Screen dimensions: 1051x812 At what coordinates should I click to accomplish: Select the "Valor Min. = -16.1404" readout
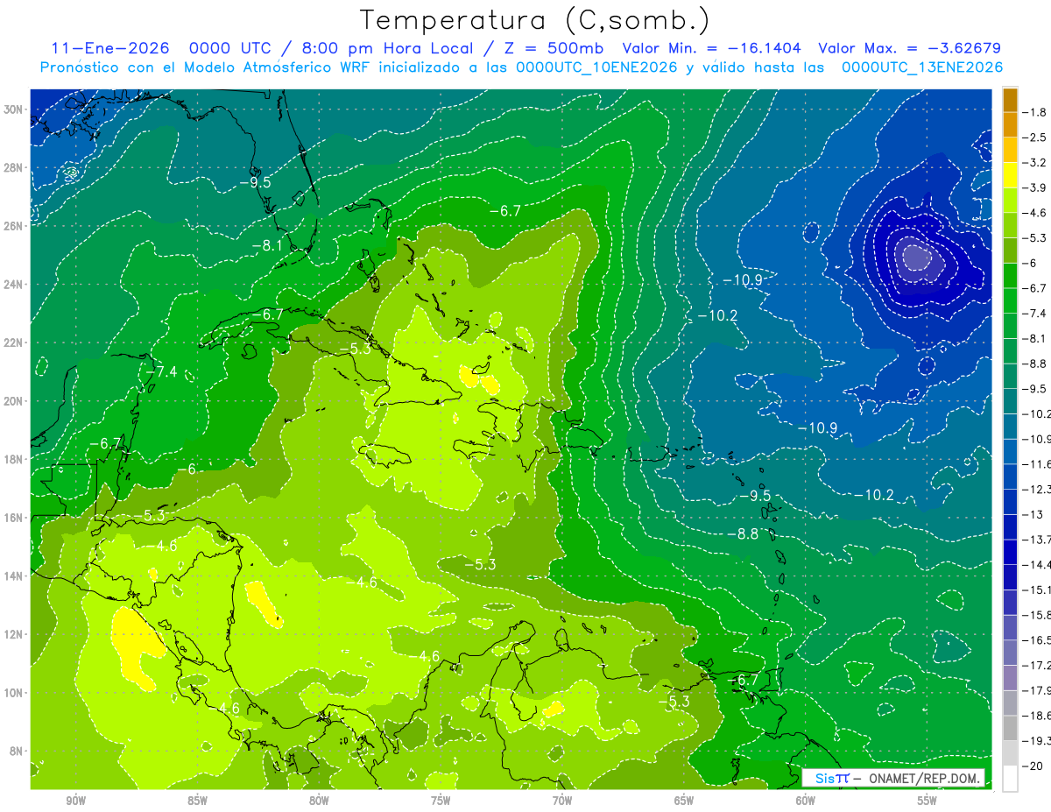tap(711, 48)
